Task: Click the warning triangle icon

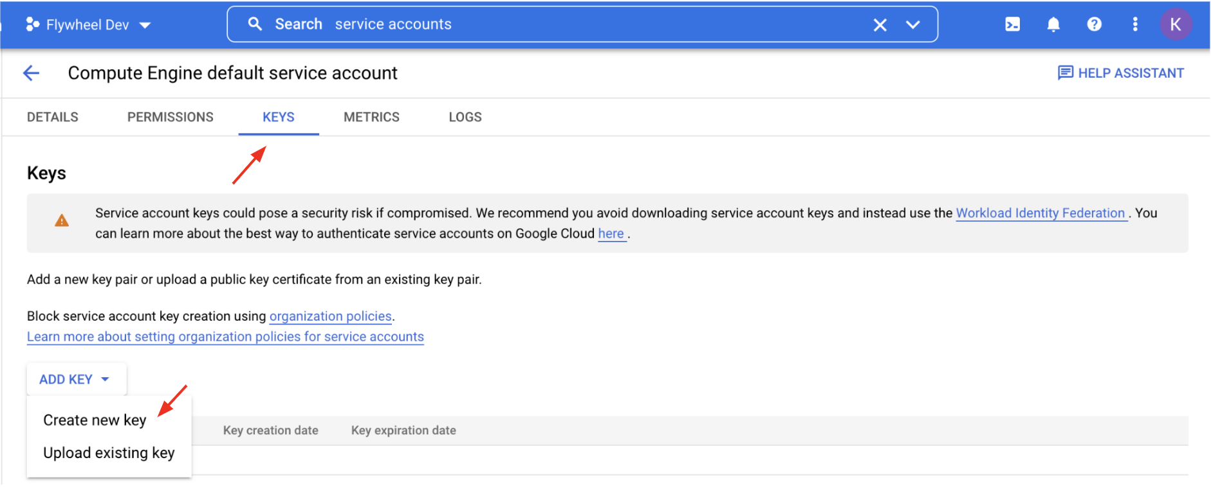Action: (x=62, y=220)
